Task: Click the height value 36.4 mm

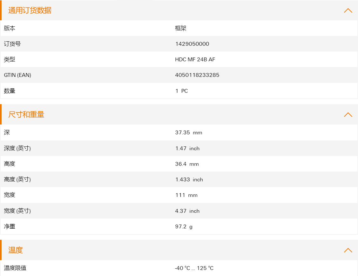Action: (x=187, y=164)
